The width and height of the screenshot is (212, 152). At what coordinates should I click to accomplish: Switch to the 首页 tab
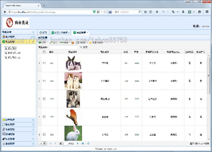(43, 33)
